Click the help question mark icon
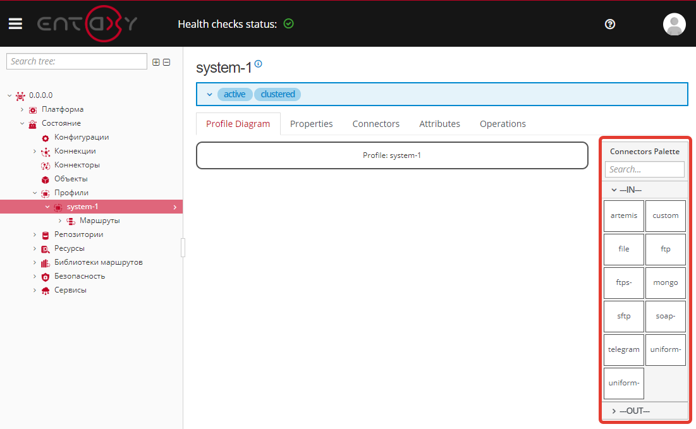696x429 pixels. click(610, 24)
